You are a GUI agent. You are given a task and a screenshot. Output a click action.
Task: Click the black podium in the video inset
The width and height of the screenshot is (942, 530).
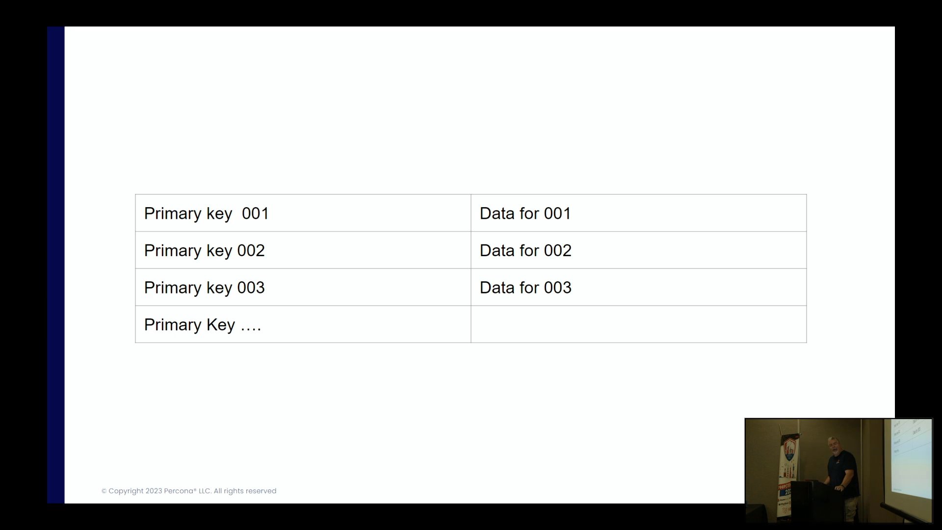pos(810,501)
